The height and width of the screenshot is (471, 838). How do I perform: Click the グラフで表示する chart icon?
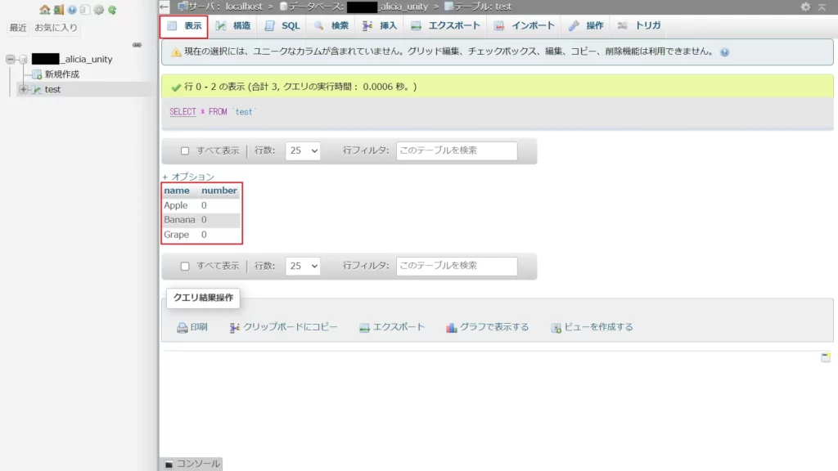pyautogui.click(x=451, y=327)
